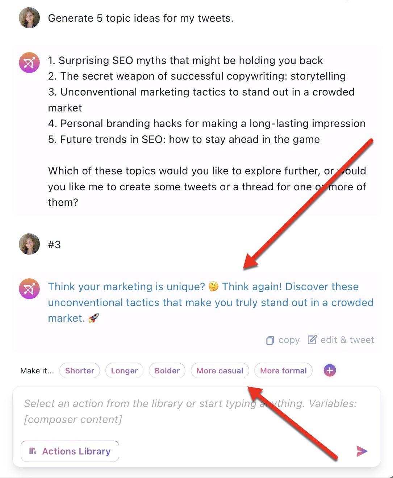The image size is (393, 478).
Task: Click the user avatar next to #3
Action: coord(29,244)
